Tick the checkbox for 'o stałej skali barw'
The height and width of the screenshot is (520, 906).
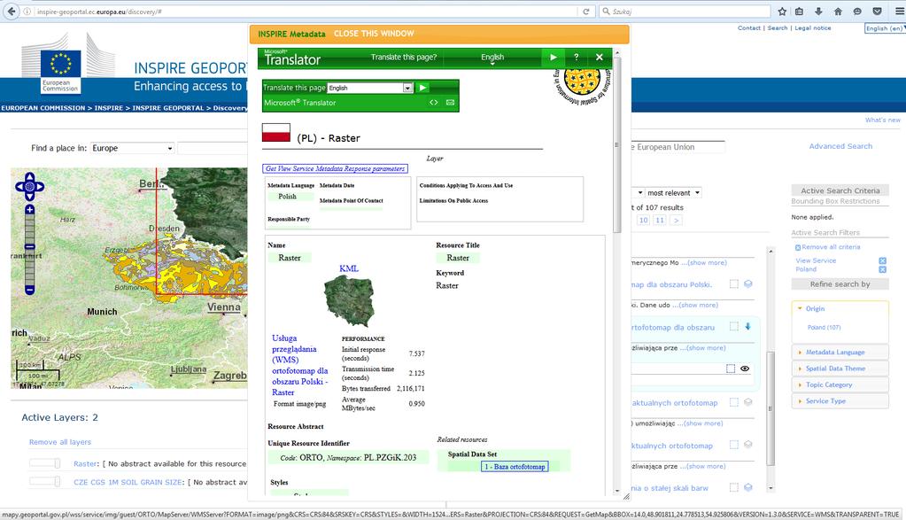click(x=734, y=487)
